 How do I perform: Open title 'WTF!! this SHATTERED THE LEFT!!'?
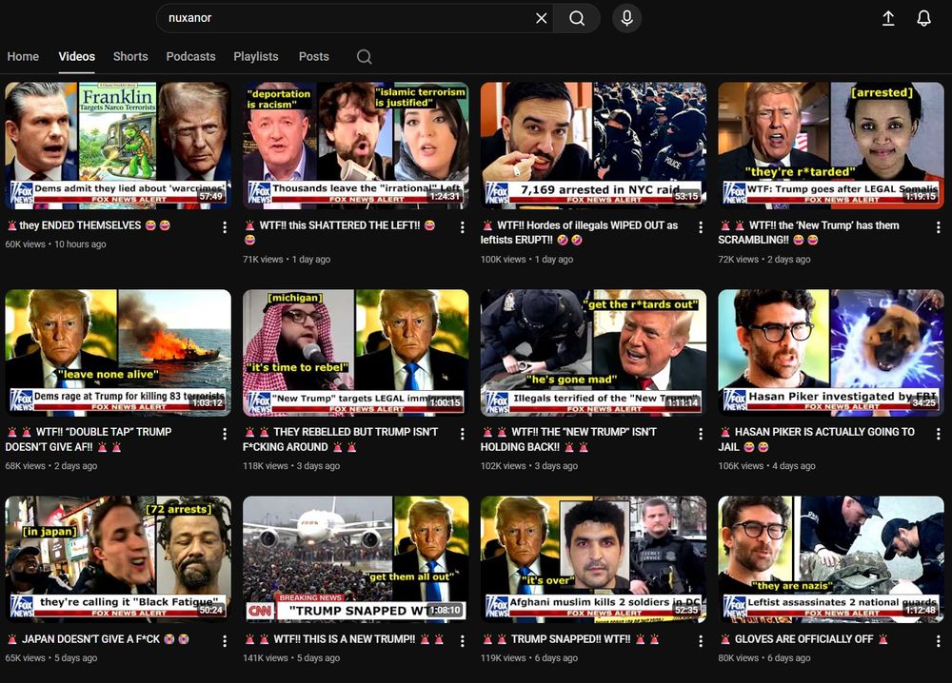340,232
